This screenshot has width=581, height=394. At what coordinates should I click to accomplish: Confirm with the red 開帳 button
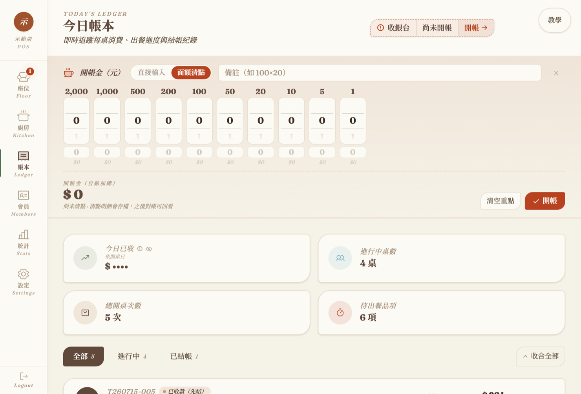(545, 201)
